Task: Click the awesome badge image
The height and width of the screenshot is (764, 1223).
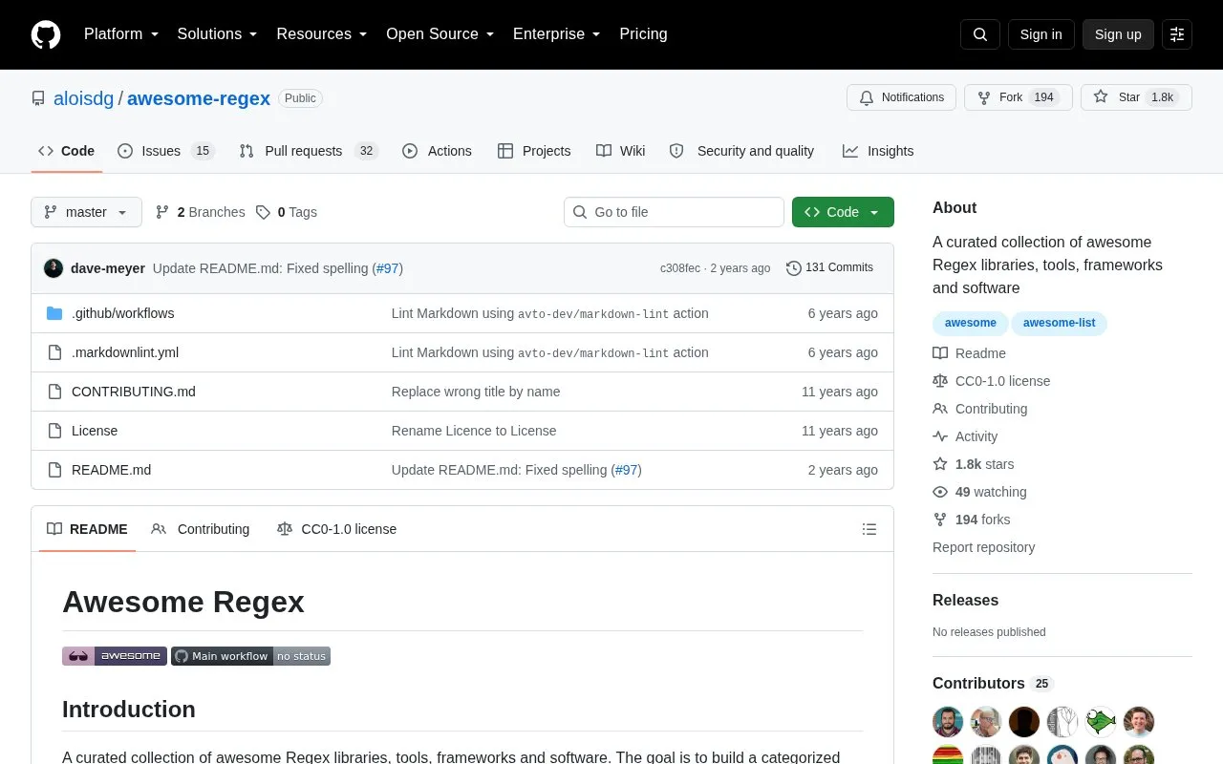Action: (x=115, y=656)
